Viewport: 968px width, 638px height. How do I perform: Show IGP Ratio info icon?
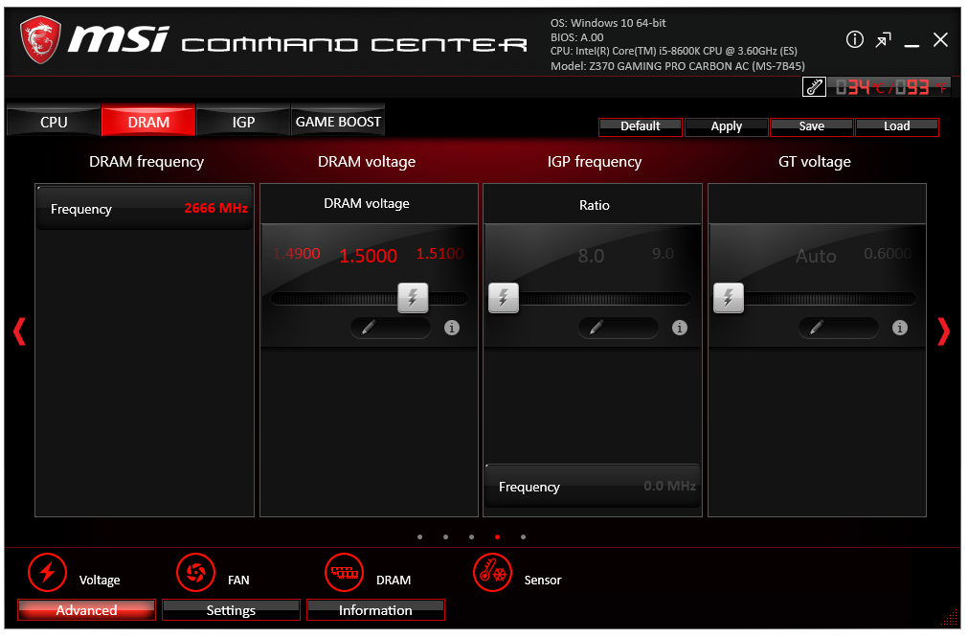[680, 328]
